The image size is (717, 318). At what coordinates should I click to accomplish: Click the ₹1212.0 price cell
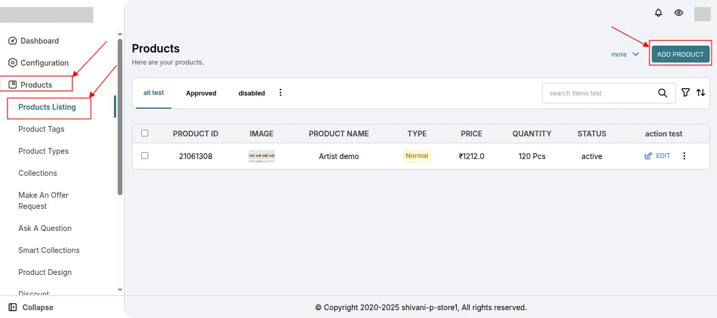point(472,156)
